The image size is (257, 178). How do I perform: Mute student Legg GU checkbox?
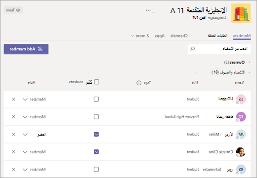96,99
